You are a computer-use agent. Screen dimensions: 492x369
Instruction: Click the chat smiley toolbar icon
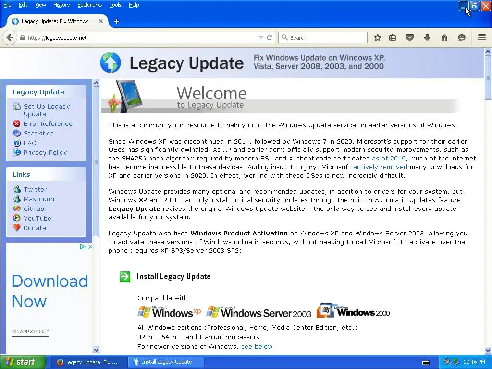462,37
